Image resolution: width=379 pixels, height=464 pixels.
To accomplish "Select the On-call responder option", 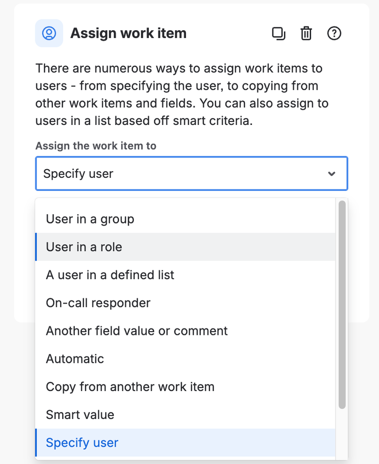I will click(98, 303).
